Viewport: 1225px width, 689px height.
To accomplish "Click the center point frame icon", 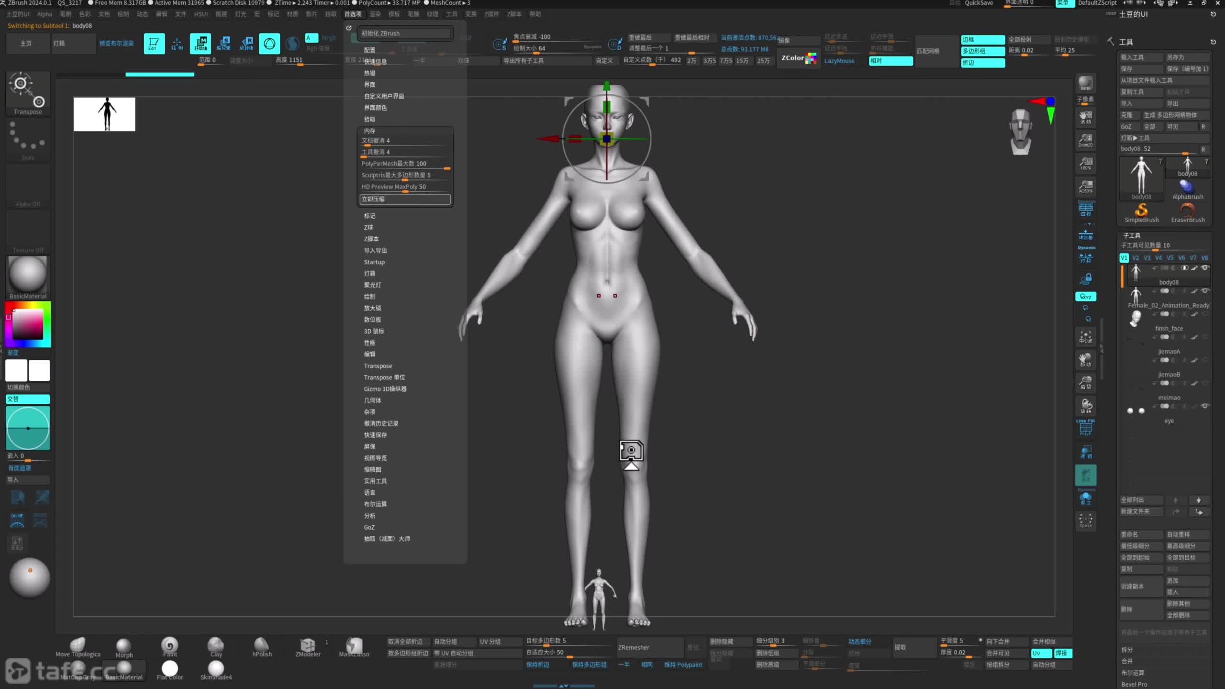I will click(x=1086, y=336).
